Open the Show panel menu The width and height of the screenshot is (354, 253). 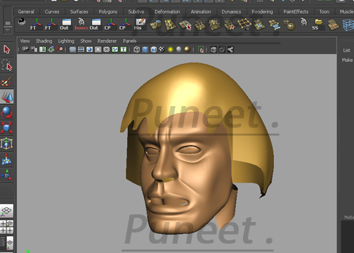point(86,41)
